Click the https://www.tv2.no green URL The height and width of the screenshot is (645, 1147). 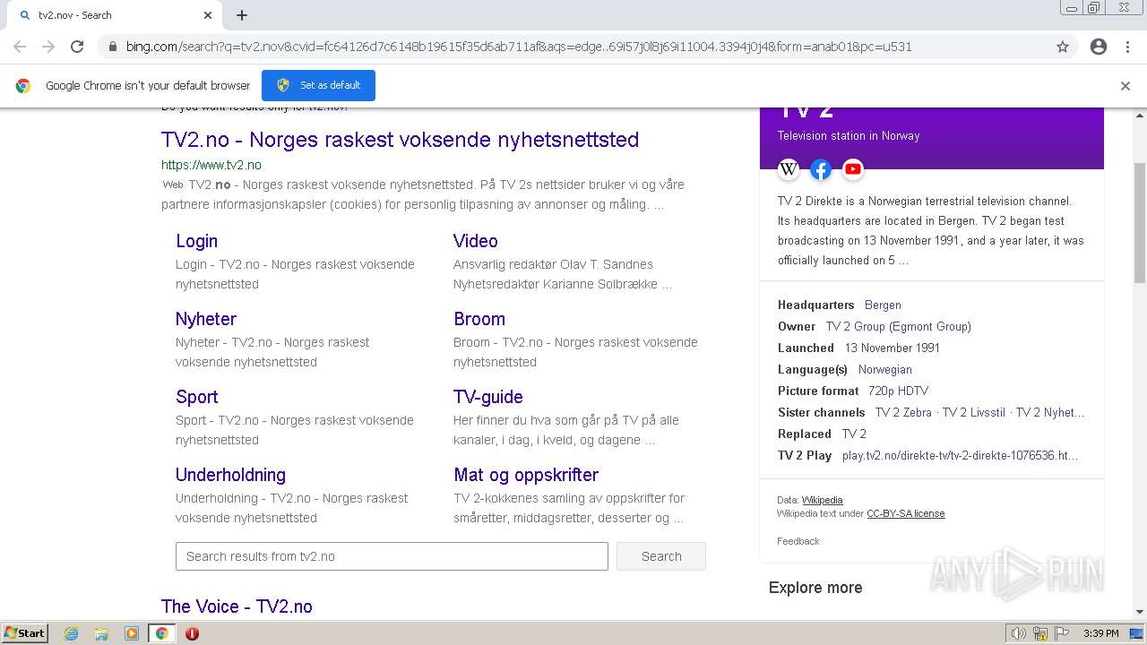(x=211, y=165)
